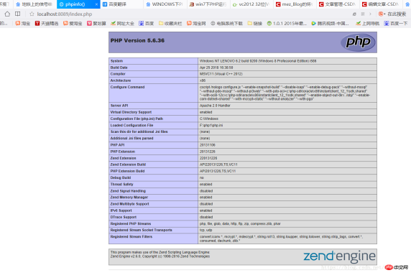Open the 收藏夹栏 bookmark folder
Screen dimensions: 411x273
click(x=170, y=23)
